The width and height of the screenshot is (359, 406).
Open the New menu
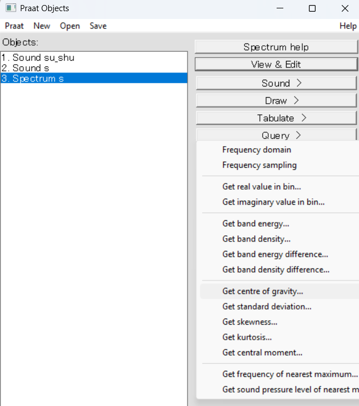click(x=42, y=26)
